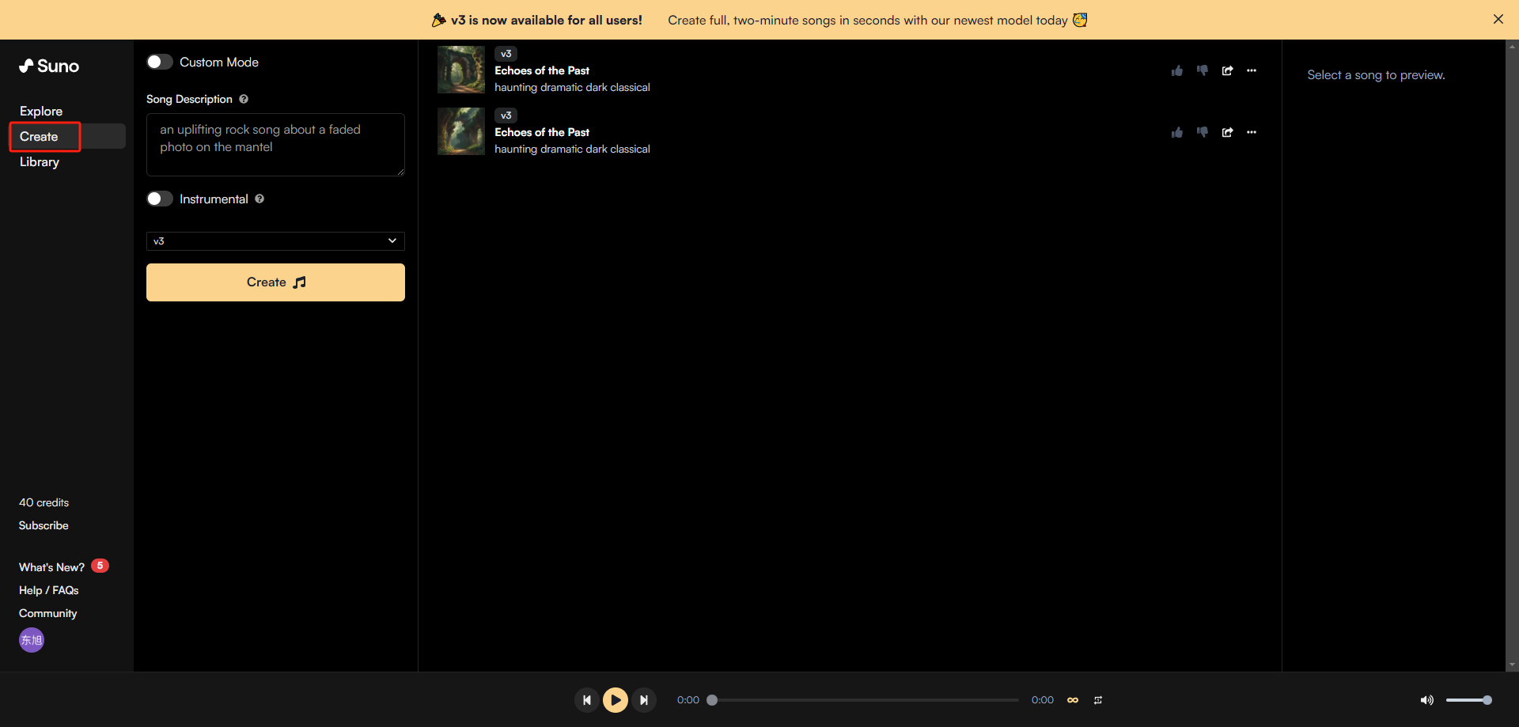Click in the Song Description text box
This screenshot has height=727, width=1519.
275,145
